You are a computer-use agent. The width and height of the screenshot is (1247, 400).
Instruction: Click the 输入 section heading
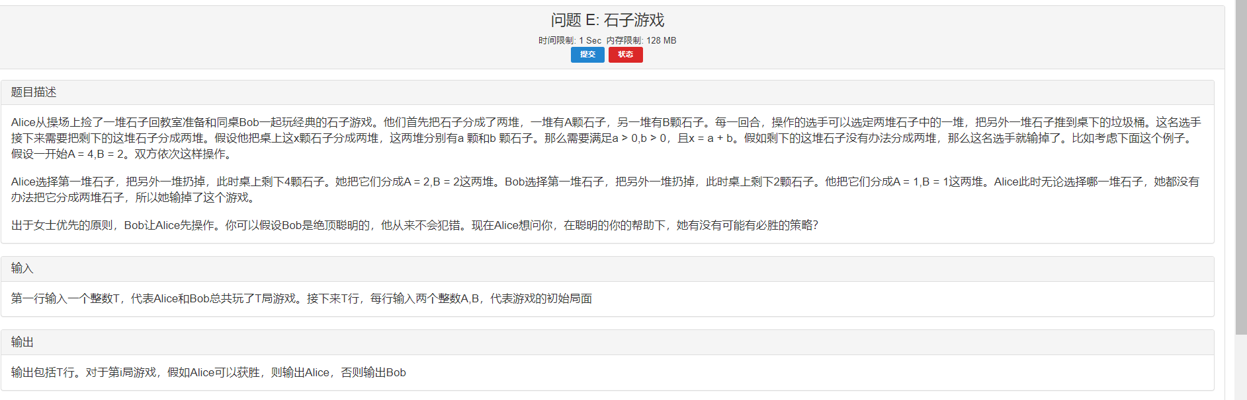pyautogui.click(x=22, y=269)
